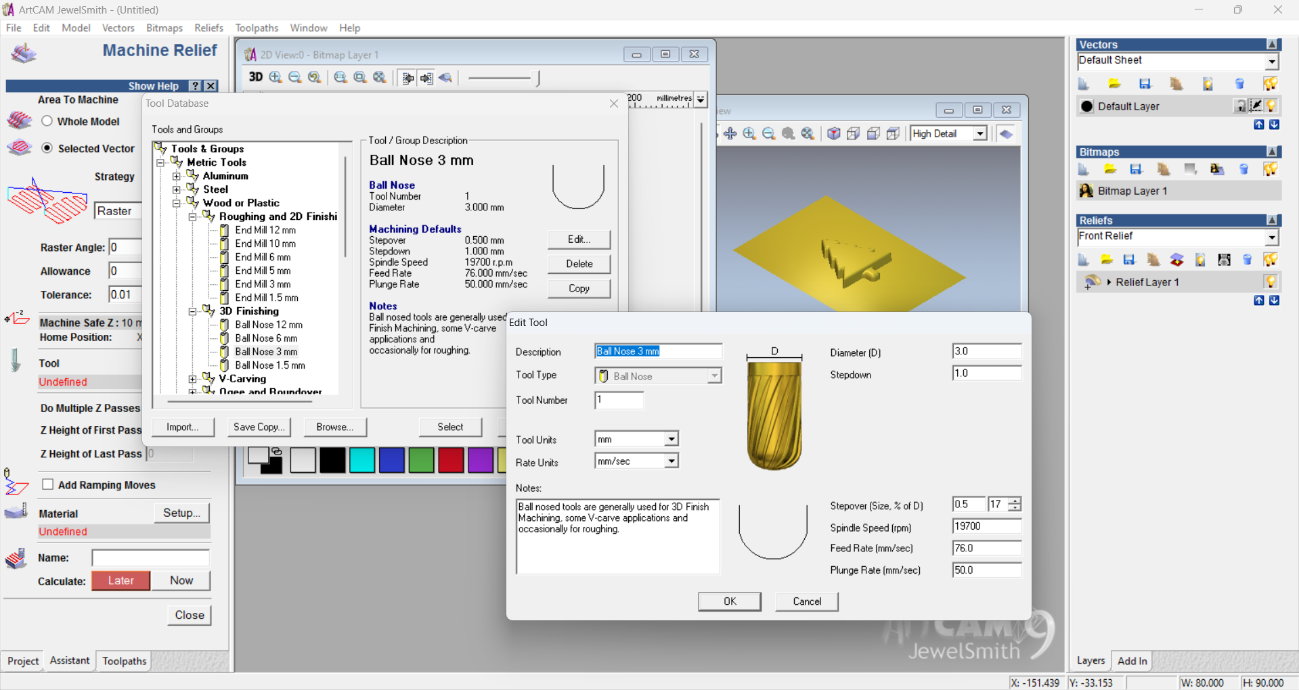This screenshot has height=690, width=1299.
Task: Open Default Sheet dropdown in Vectors
Action: click(x=1272, y=61)
